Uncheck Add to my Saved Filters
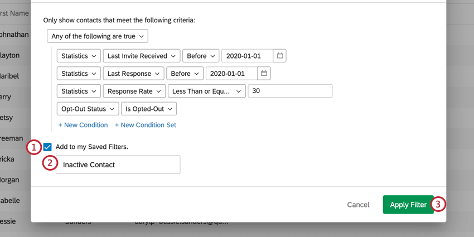Screen dimensions: 474x237 tap(47, 147)
